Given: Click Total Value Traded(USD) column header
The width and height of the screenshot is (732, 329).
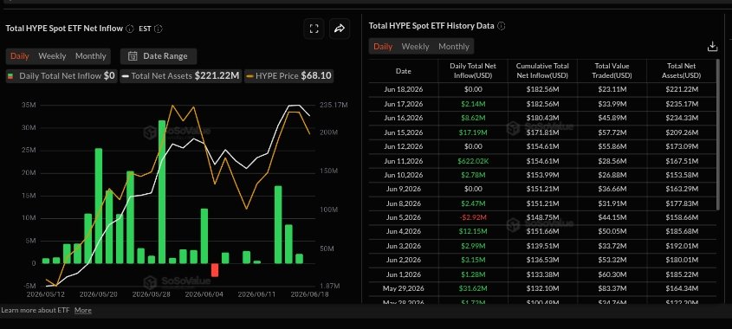Looking at the screenshot, I should pos(612,71).
